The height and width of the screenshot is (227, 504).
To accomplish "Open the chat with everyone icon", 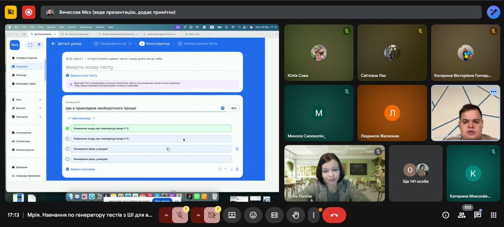I will pyautogui.click(x=477, y=215).
